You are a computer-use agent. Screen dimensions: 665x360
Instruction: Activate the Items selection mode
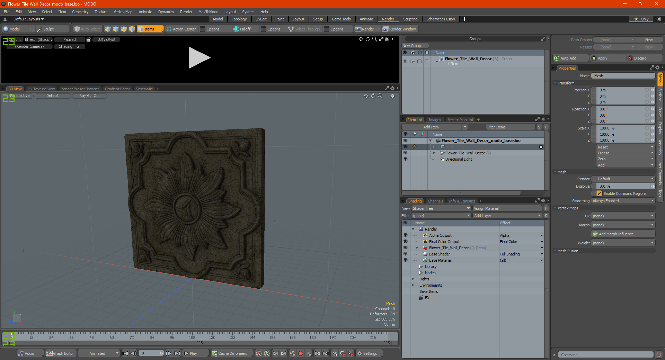tap(150, 29)
